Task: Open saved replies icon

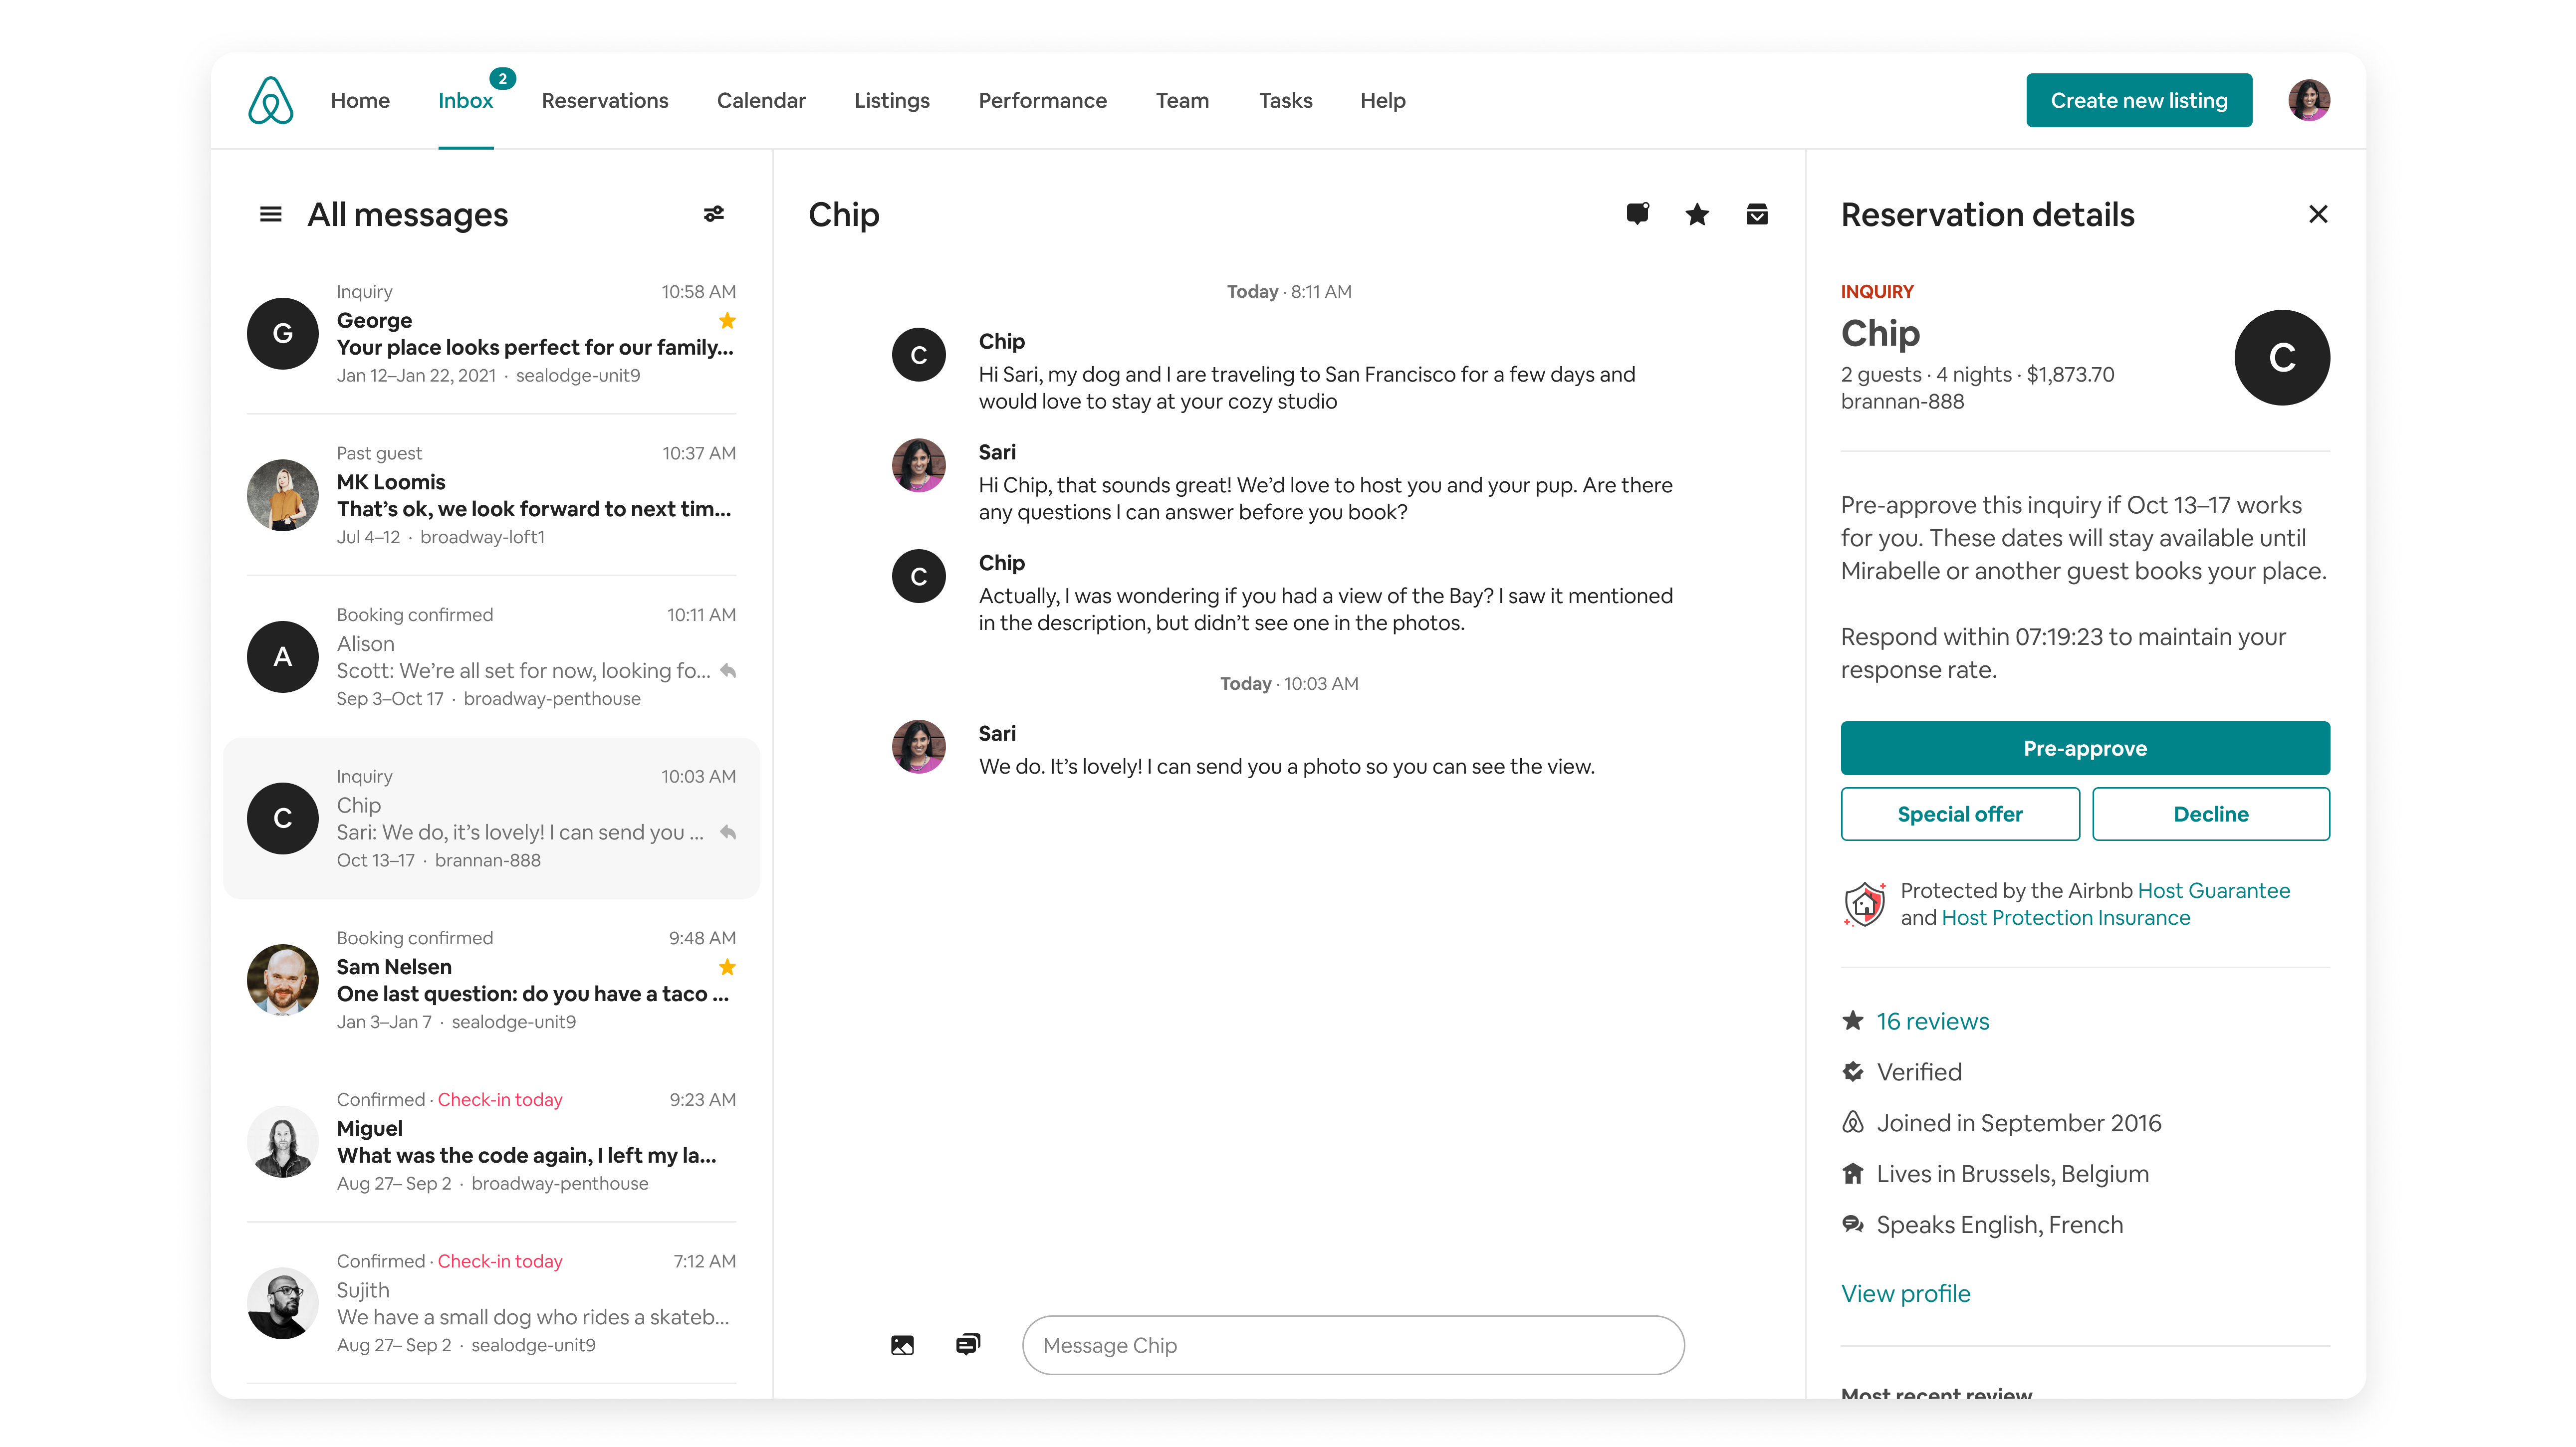Action: click(x=968, y=1344)
